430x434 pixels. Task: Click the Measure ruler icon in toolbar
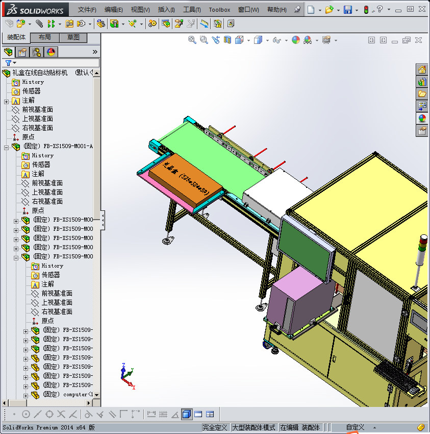[x=204, y=24]
